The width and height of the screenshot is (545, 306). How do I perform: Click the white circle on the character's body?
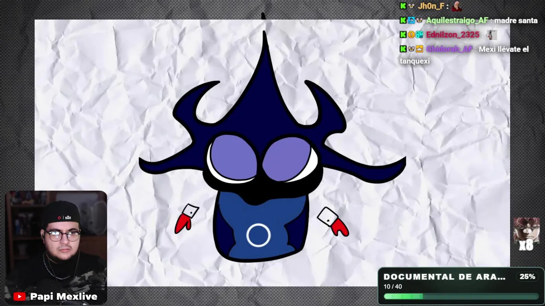click(x=258, y=235)
